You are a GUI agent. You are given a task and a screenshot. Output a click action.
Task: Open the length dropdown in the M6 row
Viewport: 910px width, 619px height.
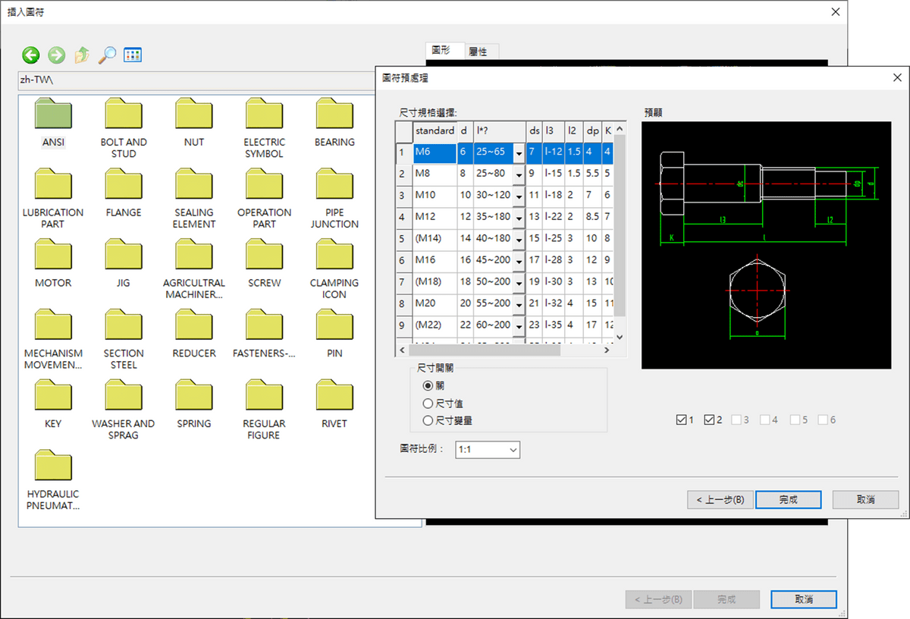tap(520, 152)
